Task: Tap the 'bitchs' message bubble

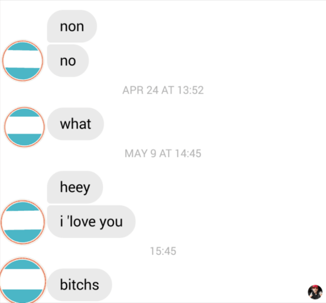Action: [x=79, y=285]
